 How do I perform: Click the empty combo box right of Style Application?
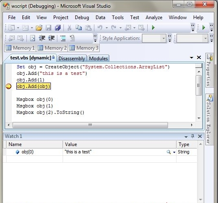(x=192, y=38)
